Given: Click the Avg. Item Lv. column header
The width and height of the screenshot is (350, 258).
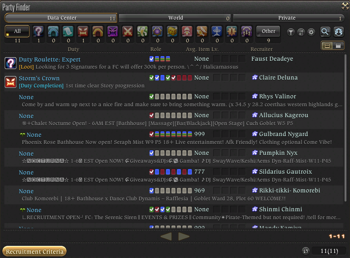Looking at the screenshot, I should coord(202,49).
